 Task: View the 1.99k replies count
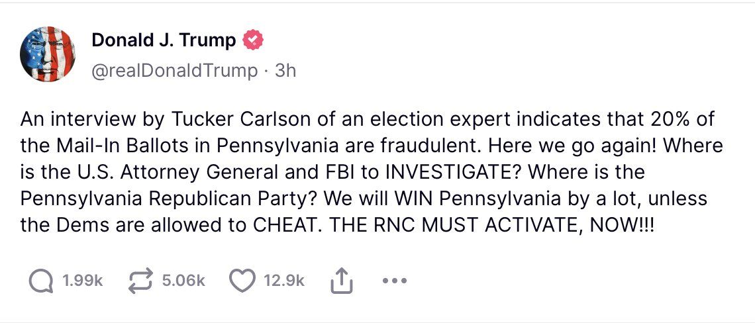[83, 281]
